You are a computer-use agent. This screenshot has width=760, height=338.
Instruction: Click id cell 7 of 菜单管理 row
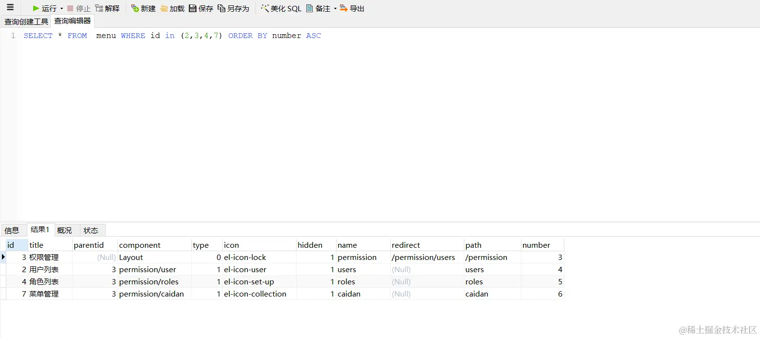tap(17, 294)
